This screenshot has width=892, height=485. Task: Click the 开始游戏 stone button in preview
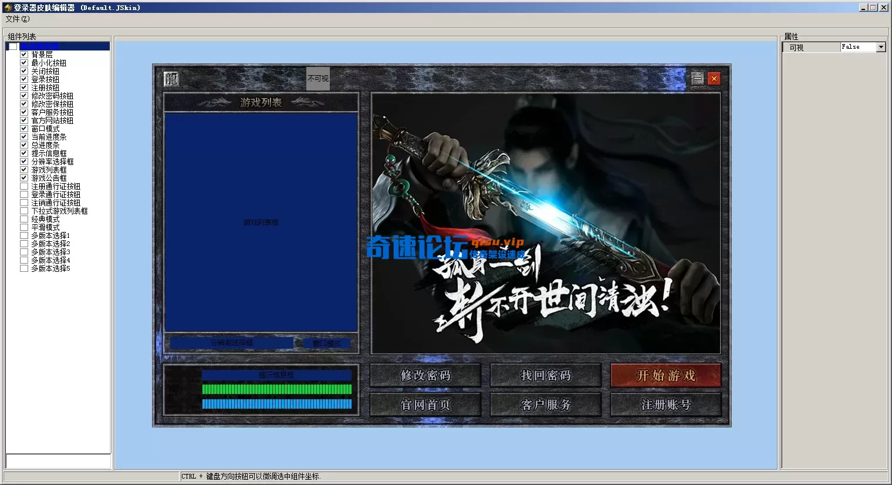tap(665, 375)
